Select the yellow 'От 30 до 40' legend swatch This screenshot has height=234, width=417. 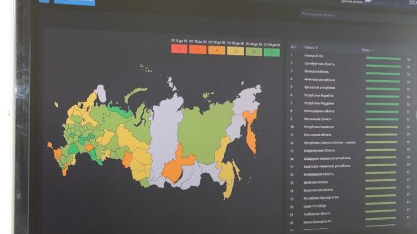coord(235,51)
